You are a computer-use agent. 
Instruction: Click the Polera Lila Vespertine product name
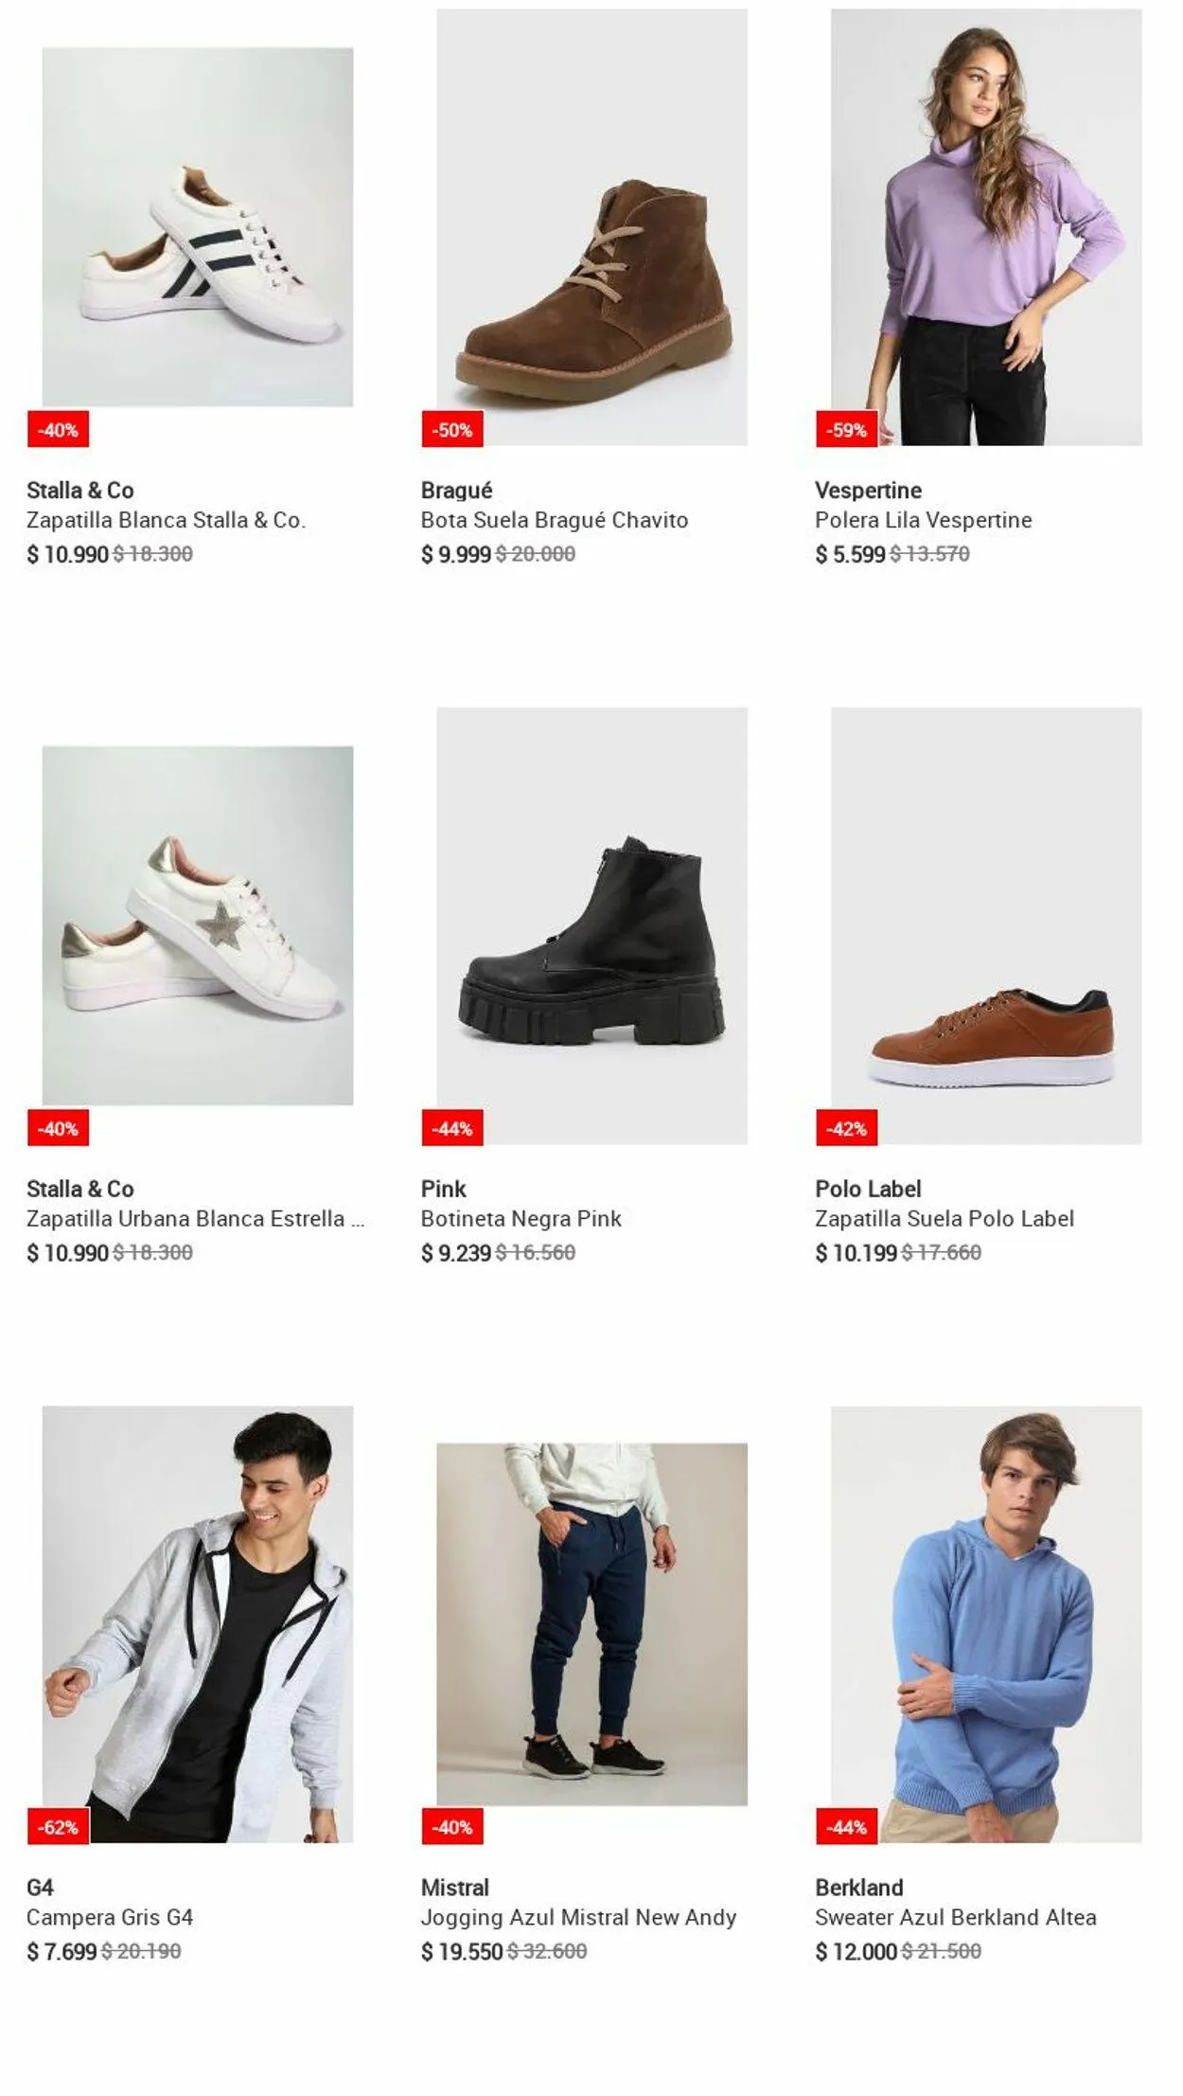(923, 520)
